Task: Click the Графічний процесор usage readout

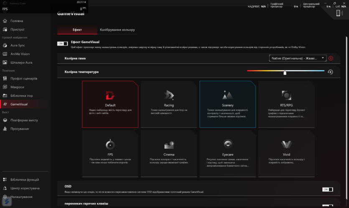Action: coord(284,5)
